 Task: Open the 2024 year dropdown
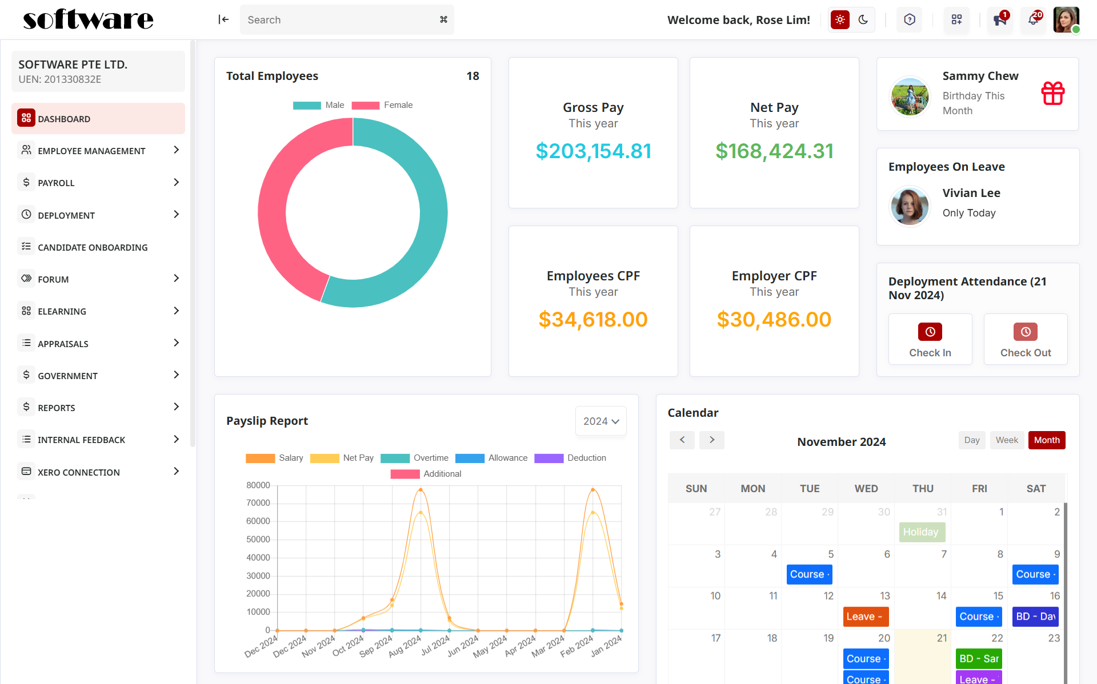600,421
